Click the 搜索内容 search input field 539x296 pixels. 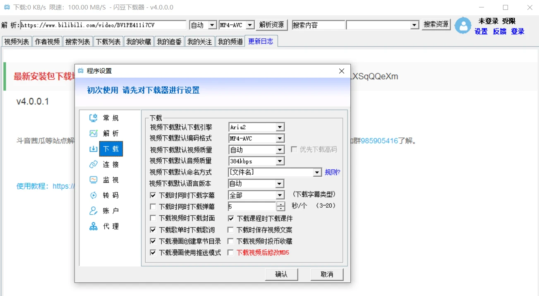point(319,25)
